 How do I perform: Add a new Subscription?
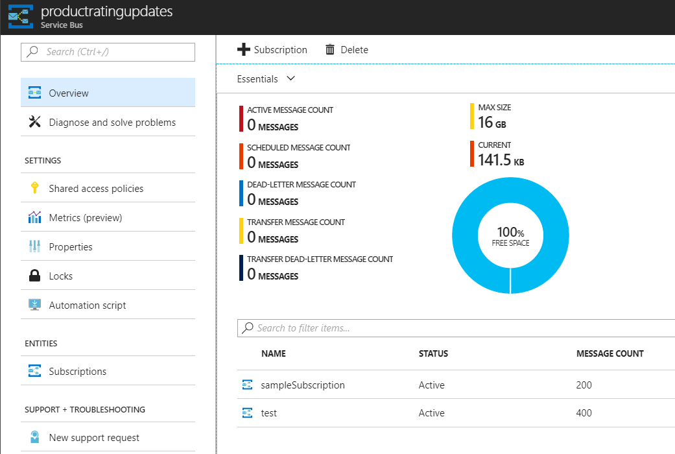click(272, 49)
